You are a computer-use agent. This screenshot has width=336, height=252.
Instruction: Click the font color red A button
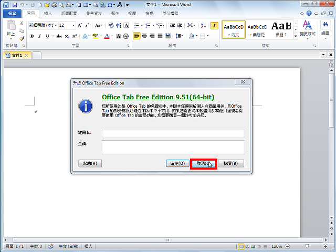click(x=107, y=36)
